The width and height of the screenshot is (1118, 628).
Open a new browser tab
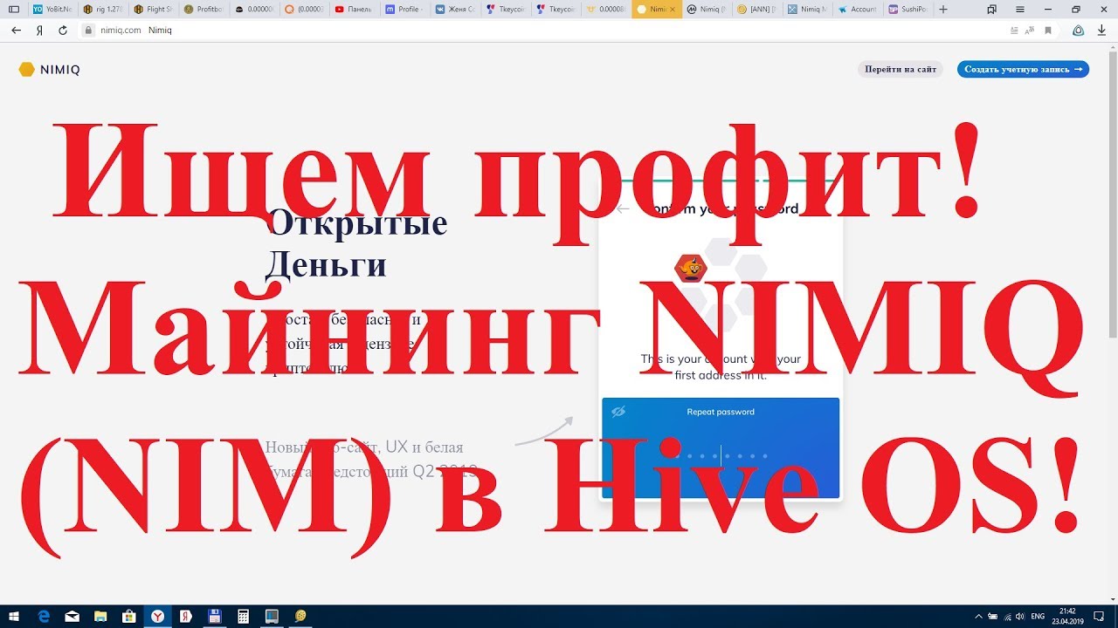(943, 9)
